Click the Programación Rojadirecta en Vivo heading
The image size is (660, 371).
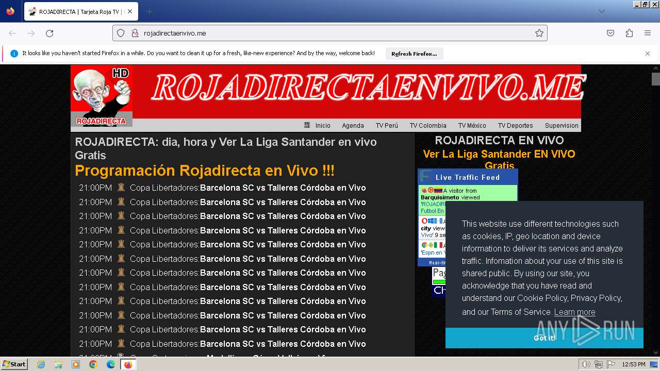tap(205, 171)
